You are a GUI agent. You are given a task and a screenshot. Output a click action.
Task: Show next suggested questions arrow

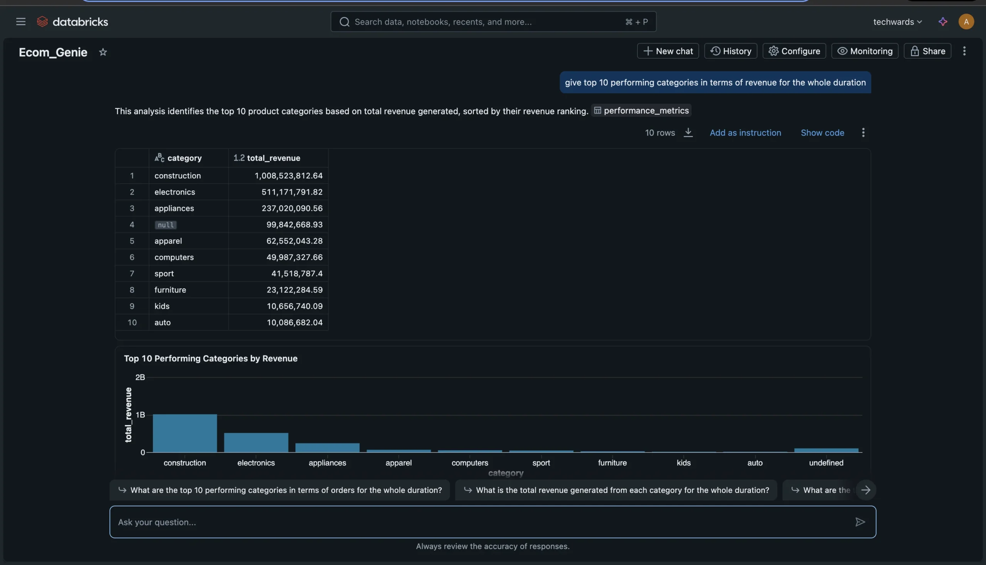pyautogui.click(x=865, y=490)
